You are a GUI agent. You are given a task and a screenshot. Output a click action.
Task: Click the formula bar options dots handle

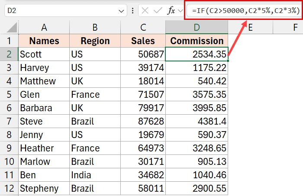point(132,11)
